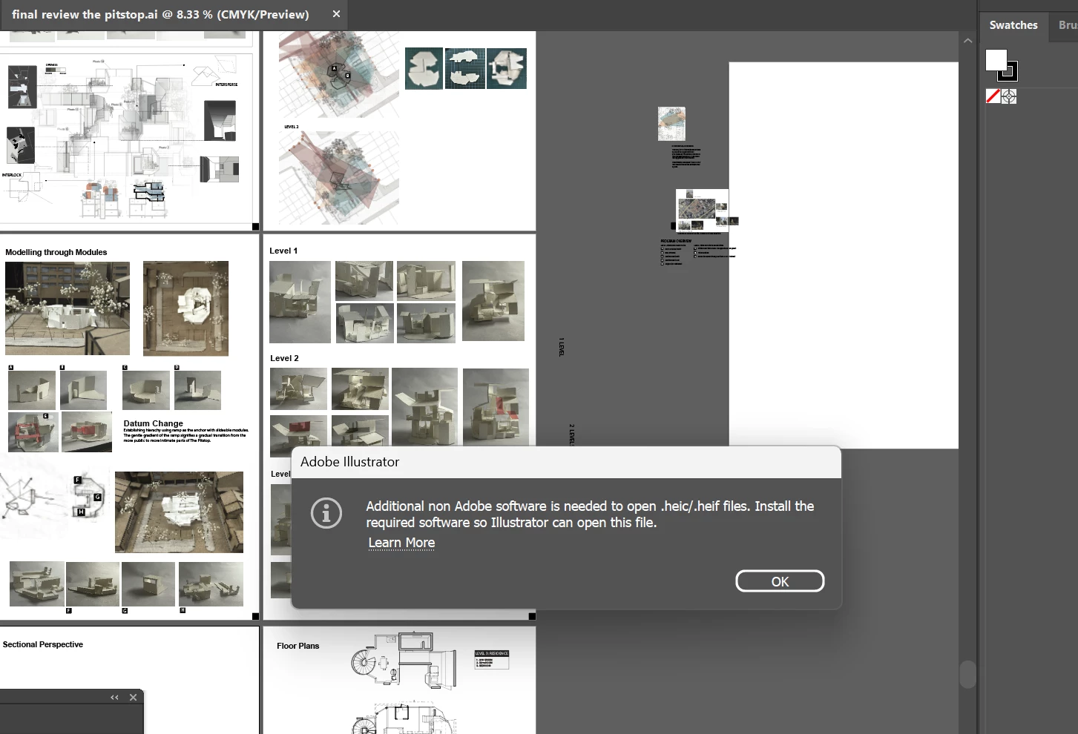Click the "Level 2" heading
Image resolution: width=1078 pixels, height=734 pixels.
click(x=284, y=358)
